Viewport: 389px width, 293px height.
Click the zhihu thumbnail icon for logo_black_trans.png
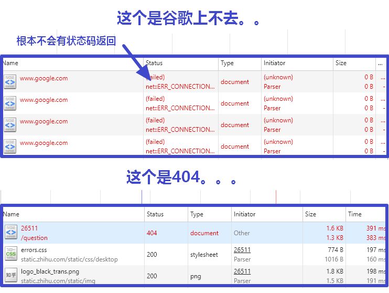coord(11,275)
